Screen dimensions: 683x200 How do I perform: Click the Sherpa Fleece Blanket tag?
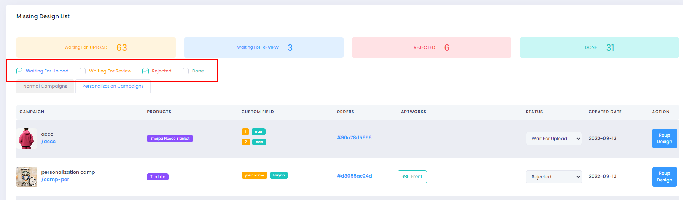[x=170, y=139]
